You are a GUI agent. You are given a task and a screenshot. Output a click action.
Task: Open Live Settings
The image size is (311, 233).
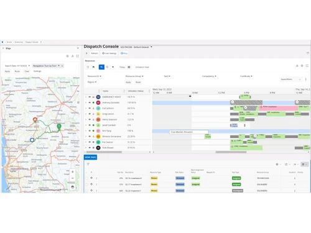pos(109,53)
